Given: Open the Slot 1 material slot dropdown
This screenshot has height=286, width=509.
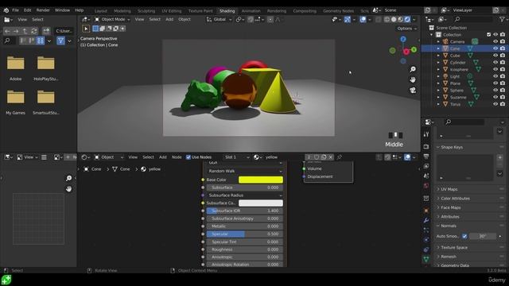Looking at the screenshot, I should point(236,157).
